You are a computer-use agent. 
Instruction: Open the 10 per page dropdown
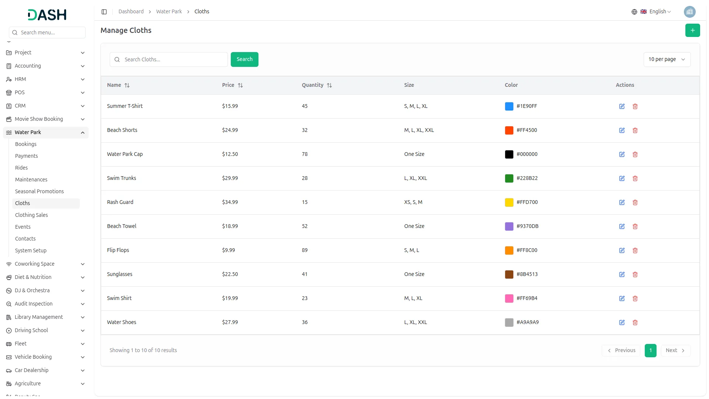click(x=667, y=59)
